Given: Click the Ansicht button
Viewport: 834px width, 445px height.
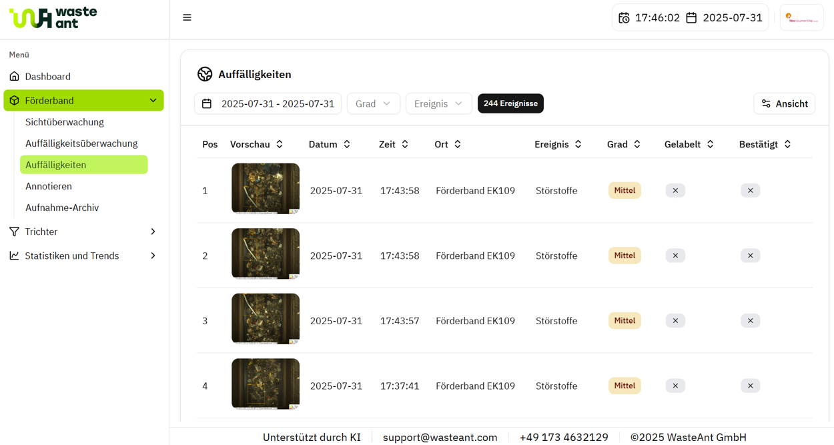Looking at the screenshot, I should [785, 103].
